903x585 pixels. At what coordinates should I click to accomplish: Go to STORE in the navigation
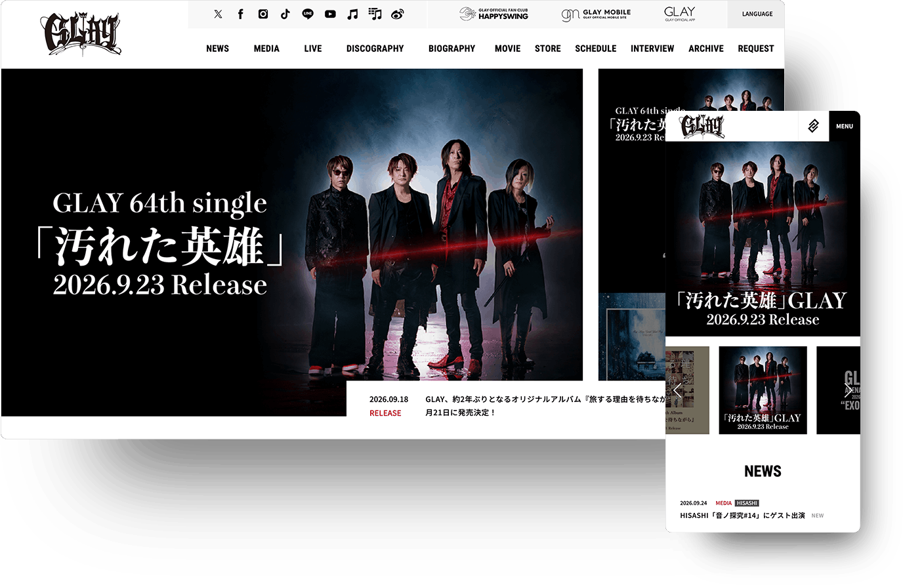coord(547,49)
